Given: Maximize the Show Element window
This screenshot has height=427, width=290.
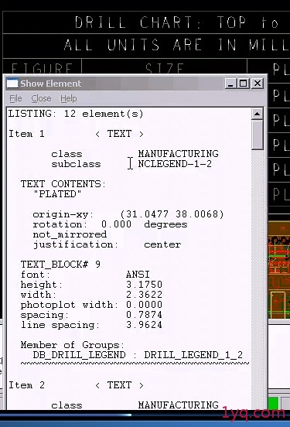Looking at the screenshot, I should point(244,84).
